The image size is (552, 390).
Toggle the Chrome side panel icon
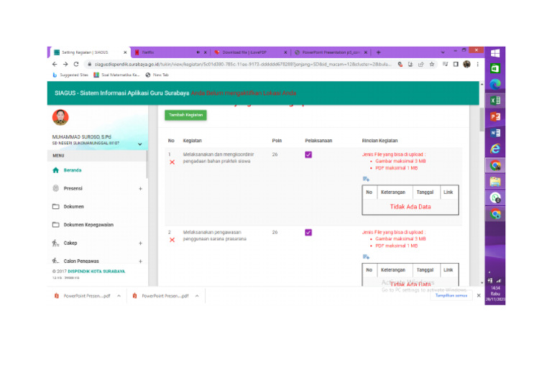456,65
